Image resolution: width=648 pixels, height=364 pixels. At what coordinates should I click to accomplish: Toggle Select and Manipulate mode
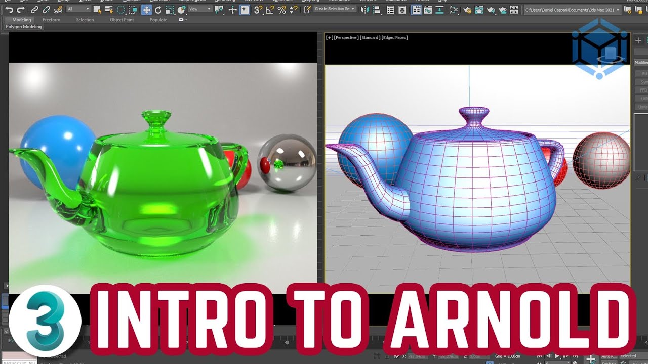pos(232,10)
